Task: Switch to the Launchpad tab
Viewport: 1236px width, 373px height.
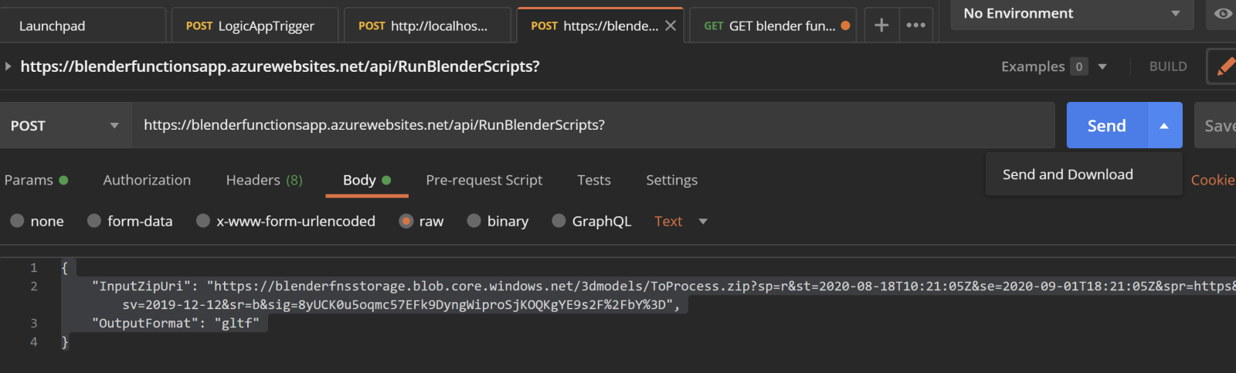Action: pyautogui.click(x=82, y=25)
